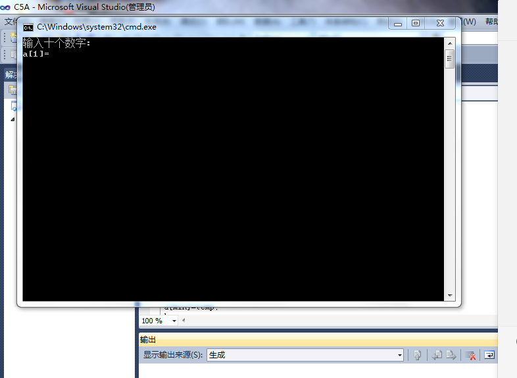Open the 文件 menu
Viewport: 517px width, 378px height.
click(11, 22)
